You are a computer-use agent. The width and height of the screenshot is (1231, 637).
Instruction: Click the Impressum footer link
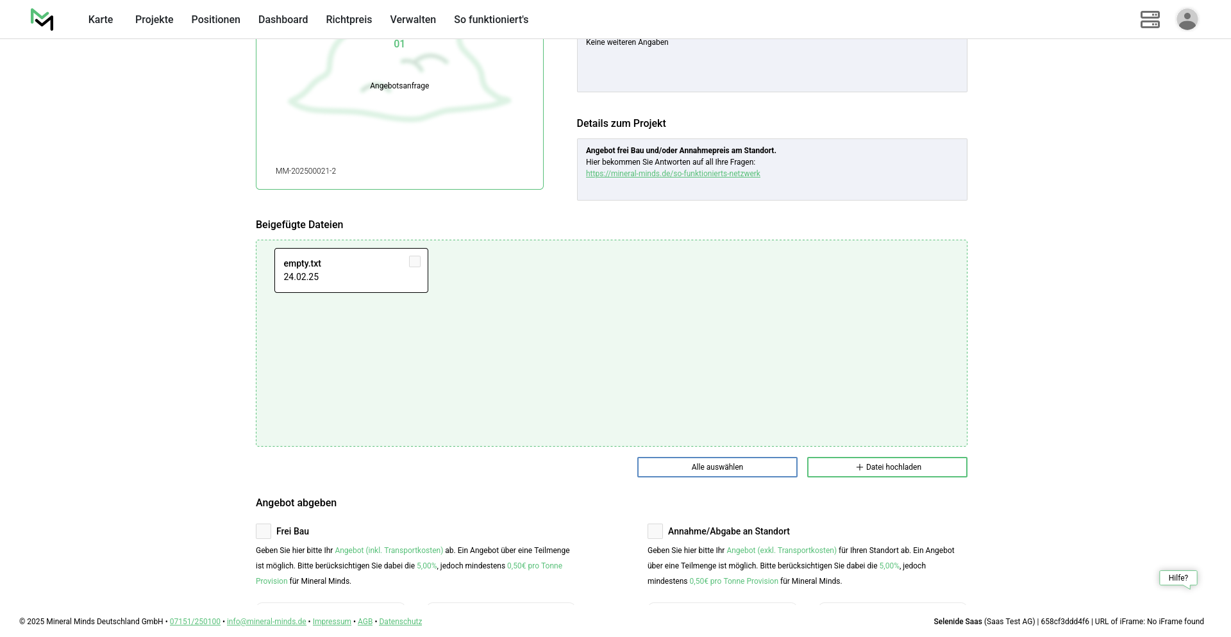[331, 622]
